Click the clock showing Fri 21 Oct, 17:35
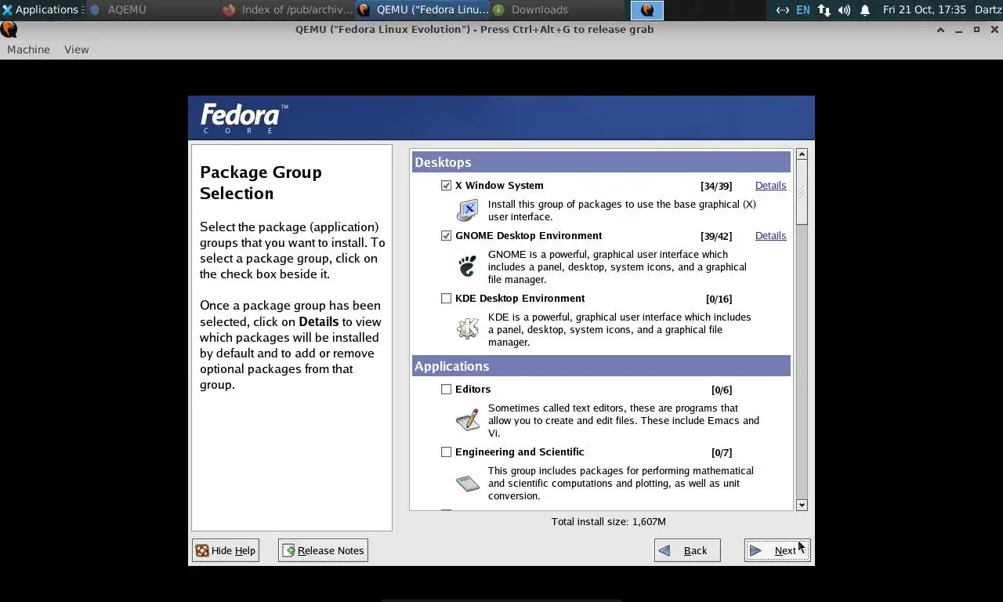 click(x=924, y=10)
